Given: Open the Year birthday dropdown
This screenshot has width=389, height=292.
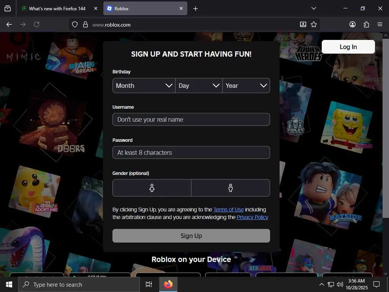Looking at the screenshot, I should coord(246,86).
